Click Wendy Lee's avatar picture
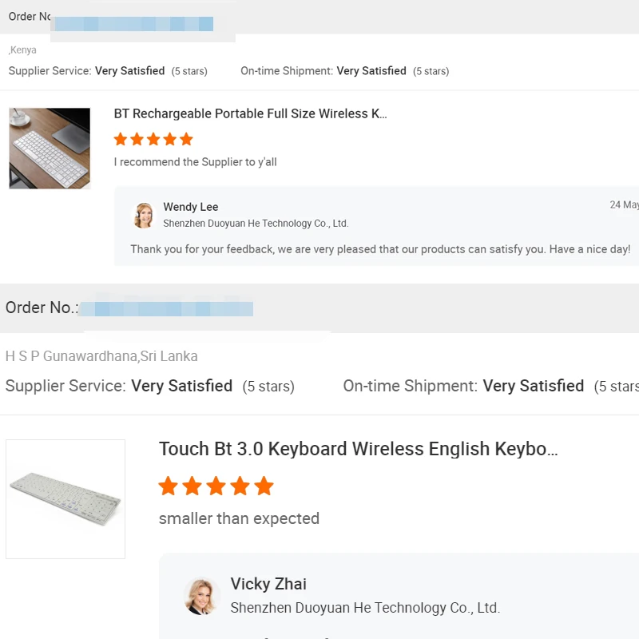Viewport: 639px width, 639px height. (x=144, y=215)
